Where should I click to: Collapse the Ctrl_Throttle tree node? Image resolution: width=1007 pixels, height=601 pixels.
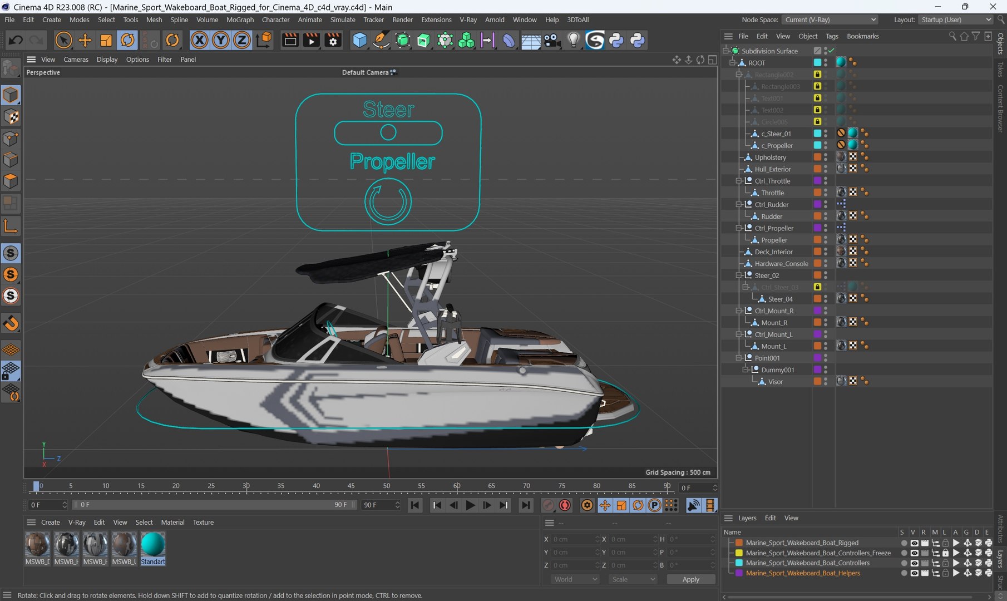739,181
